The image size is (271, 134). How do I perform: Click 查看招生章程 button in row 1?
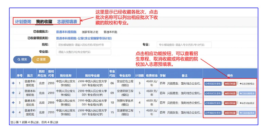(213, 84)
